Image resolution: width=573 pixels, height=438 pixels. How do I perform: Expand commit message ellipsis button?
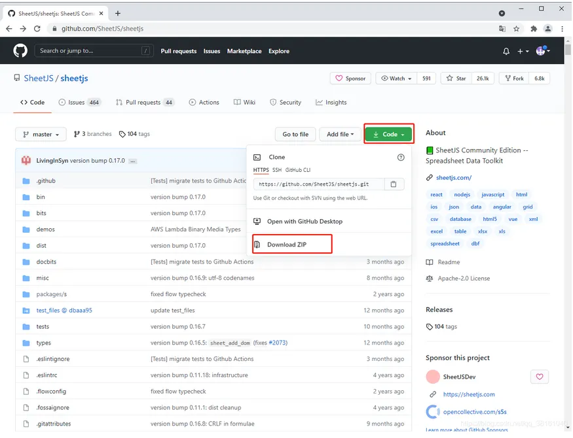click(x=133, y=161)
